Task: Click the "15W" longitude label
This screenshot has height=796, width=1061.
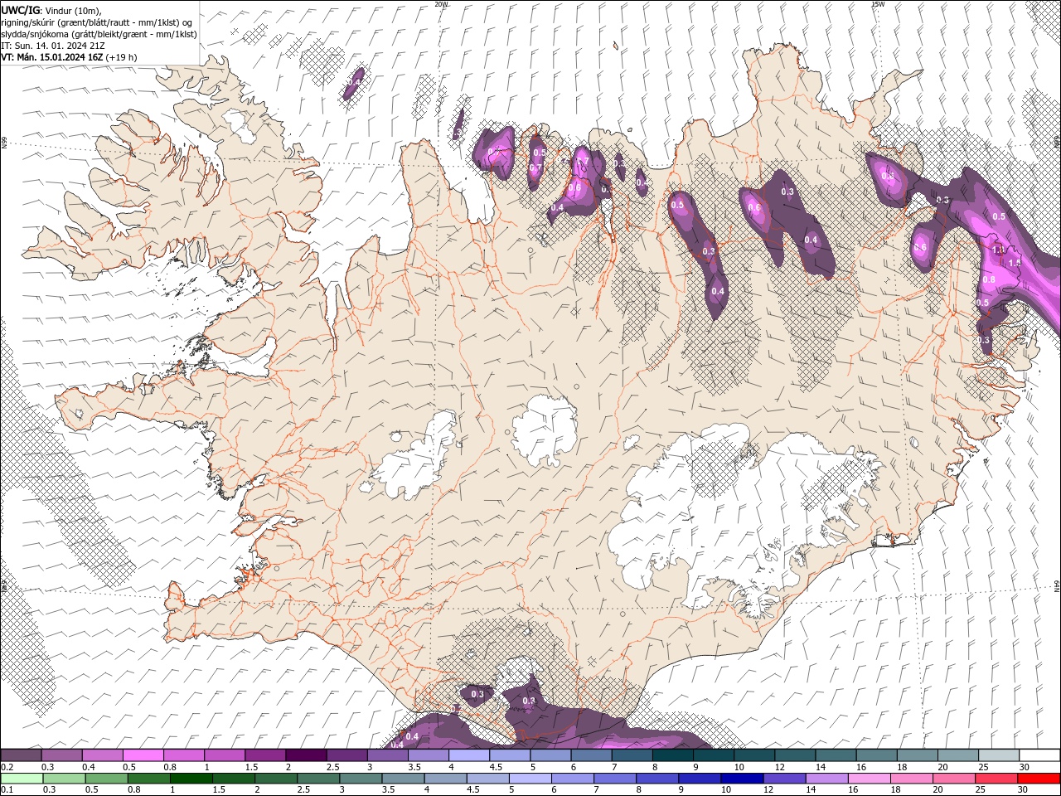Action: pyautogui.click(x=878, y=4)
